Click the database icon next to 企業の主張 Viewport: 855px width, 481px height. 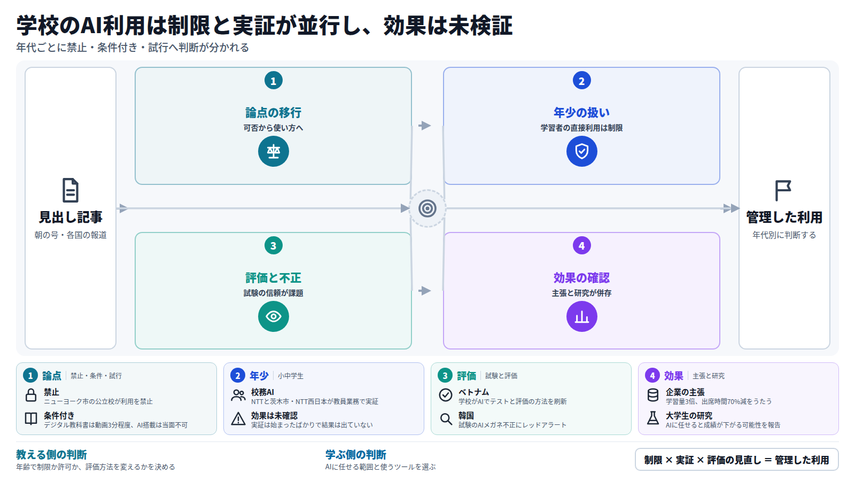click(653, 395)
